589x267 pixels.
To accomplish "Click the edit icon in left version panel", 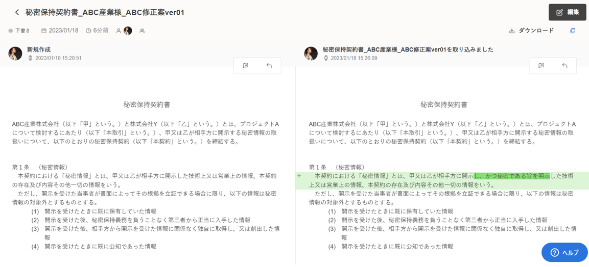I will (246, 66).
